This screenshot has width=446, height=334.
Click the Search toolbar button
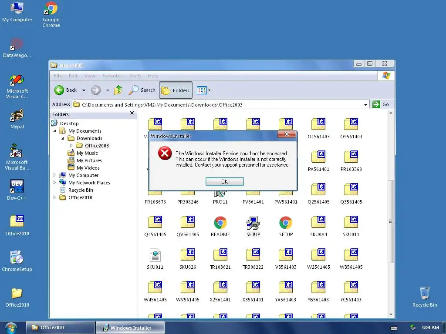(142, 90)
